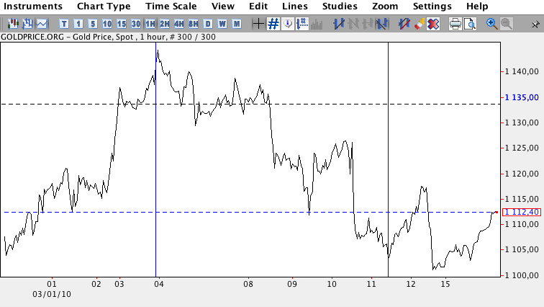The width and height of the screenshot is (544, 307).
Task: Switch to the bar (OHLC) chart icon
Action: click(27, 24)
